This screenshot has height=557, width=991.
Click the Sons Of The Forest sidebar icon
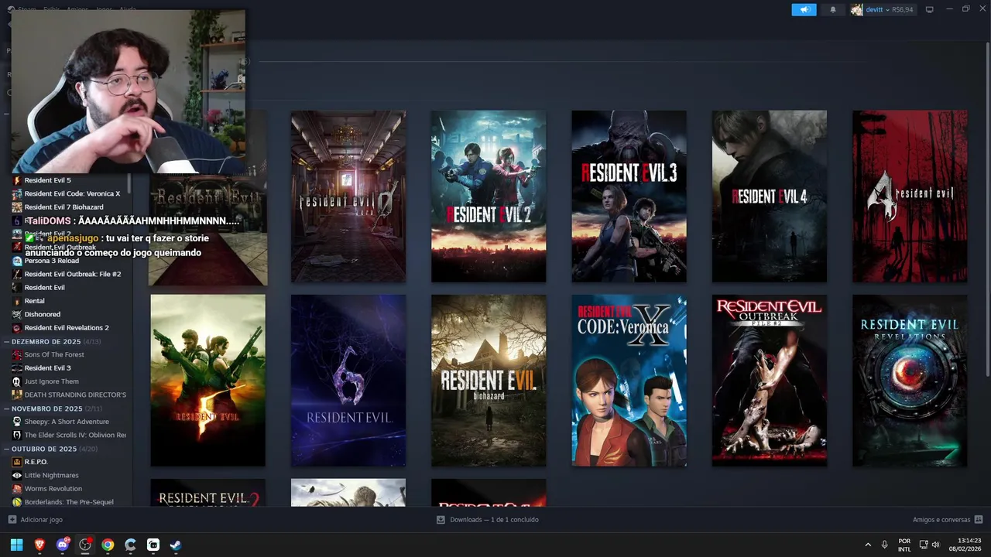click(17, 354)
